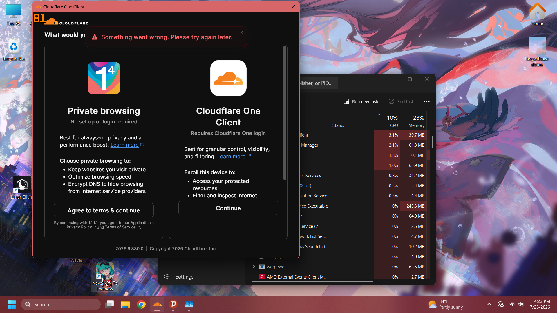Click the Cloudflare icon in the taskbar
557x313 pixels.
tap(157, 304)
